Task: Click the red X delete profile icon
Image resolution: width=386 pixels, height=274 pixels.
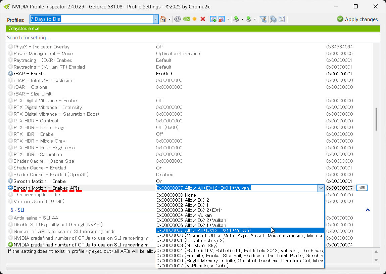Action: click(203, 19)
